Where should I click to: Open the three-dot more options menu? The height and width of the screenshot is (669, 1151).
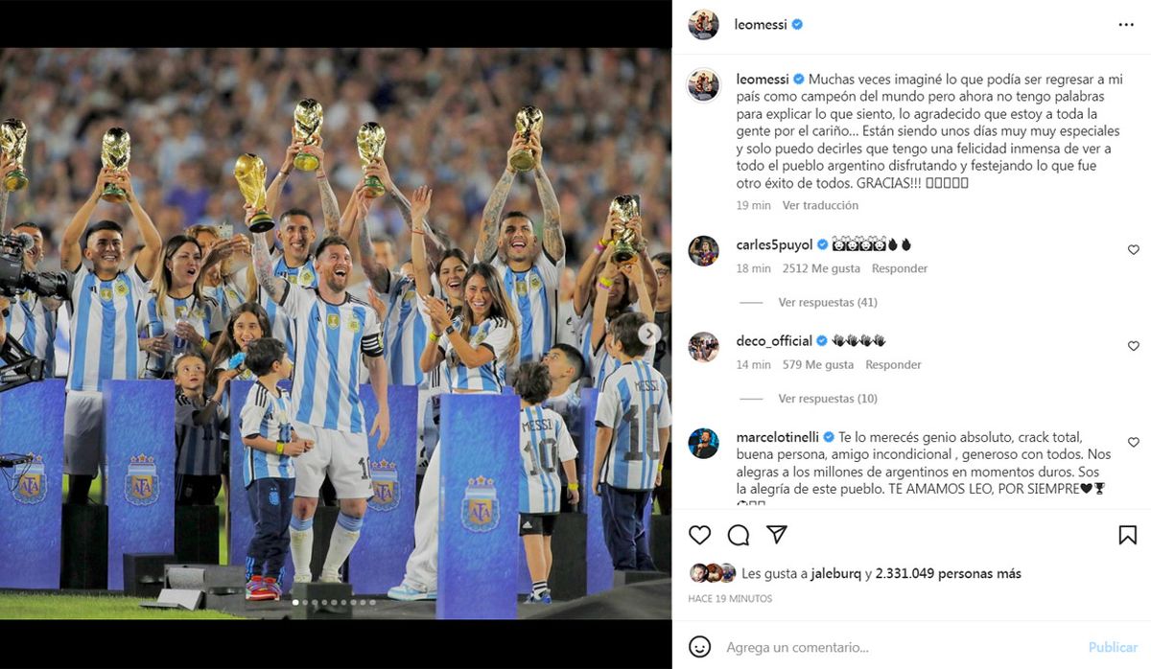pos(1126,25)
